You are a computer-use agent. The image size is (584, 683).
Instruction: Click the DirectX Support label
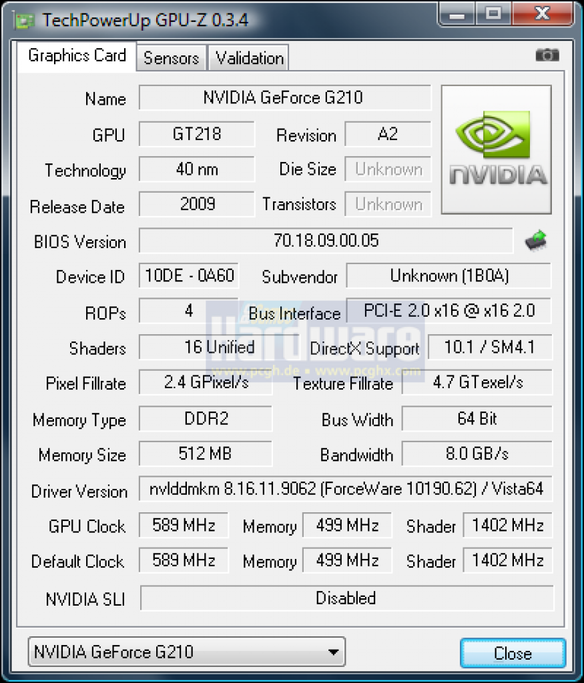(x=364, y=349)
